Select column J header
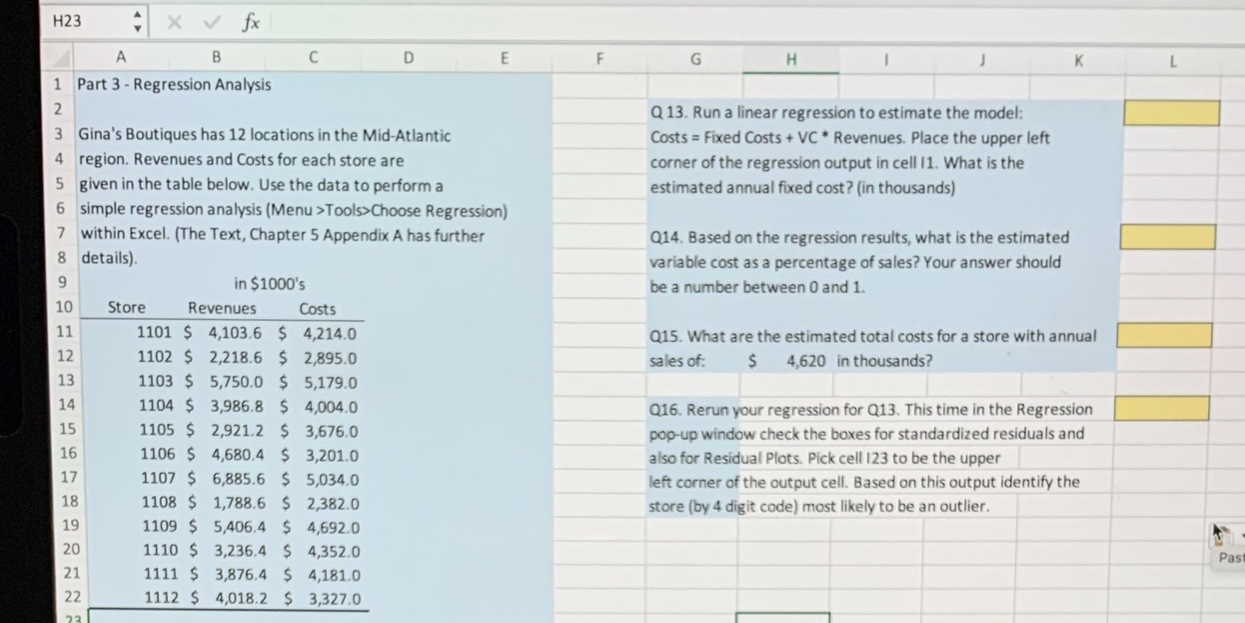The image size is (1245, 623). point(982,61)
